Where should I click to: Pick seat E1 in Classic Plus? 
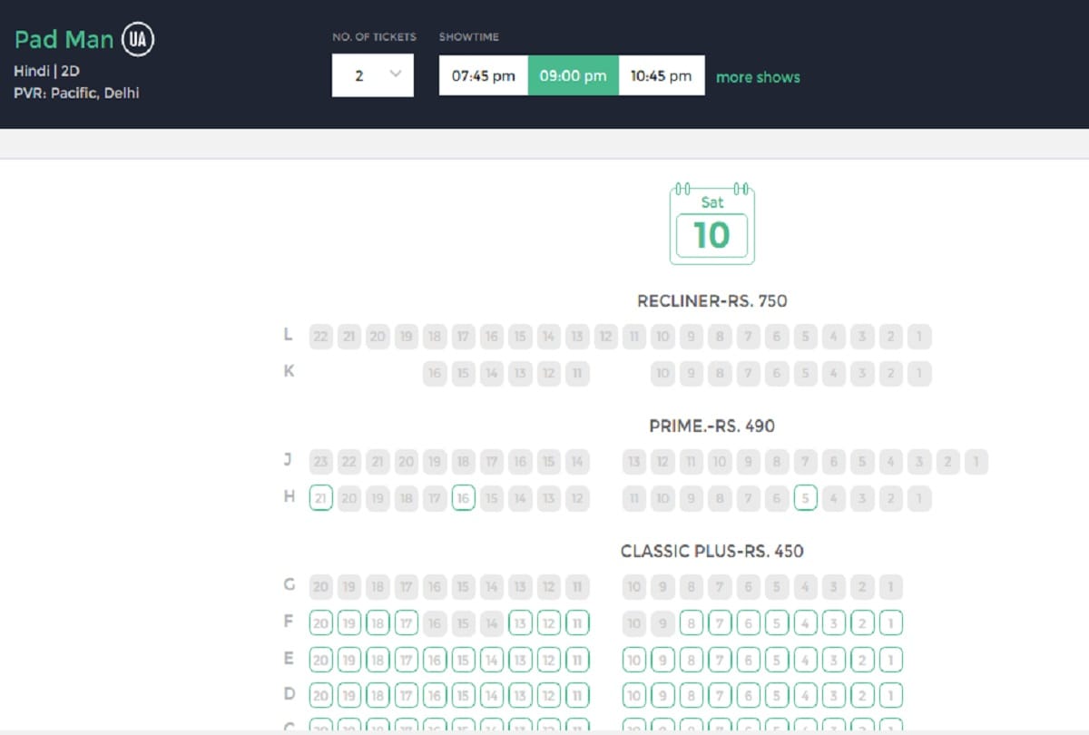point(890,660)
